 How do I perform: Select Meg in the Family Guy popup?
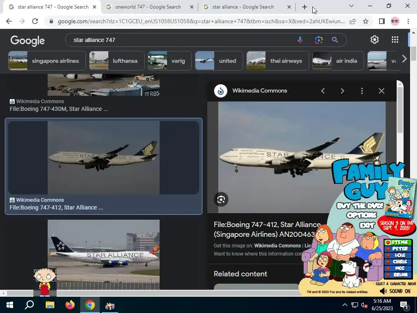398,268
